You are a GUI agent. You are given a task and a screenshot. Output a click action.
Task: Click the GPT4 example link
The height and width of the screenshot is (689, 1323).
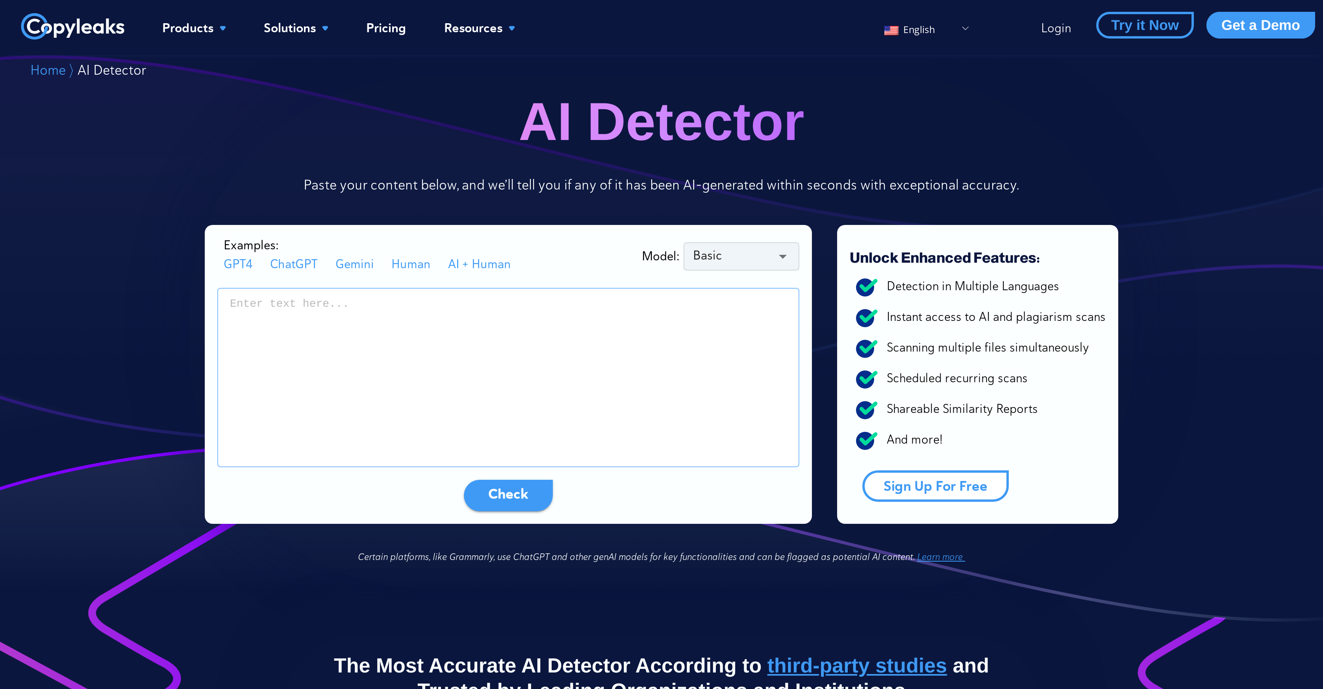click(x=238, y=264)
